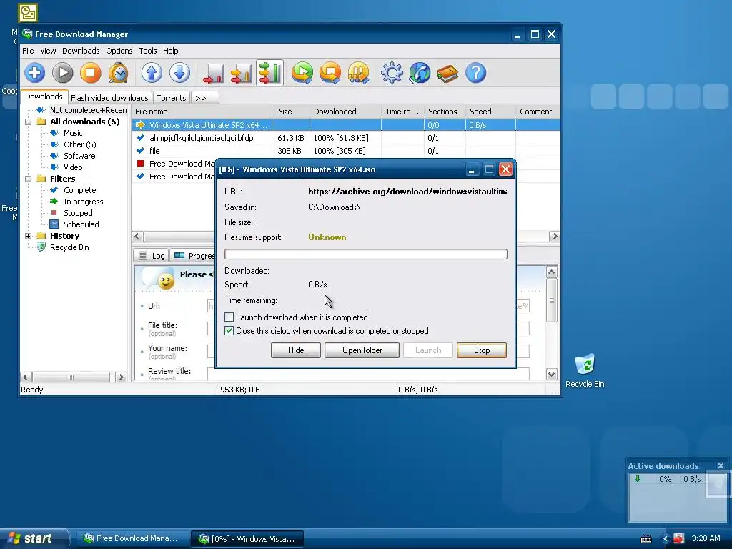Open the Tools menu
This screenshot has height=549, width=732.
[x=148, y=51]
